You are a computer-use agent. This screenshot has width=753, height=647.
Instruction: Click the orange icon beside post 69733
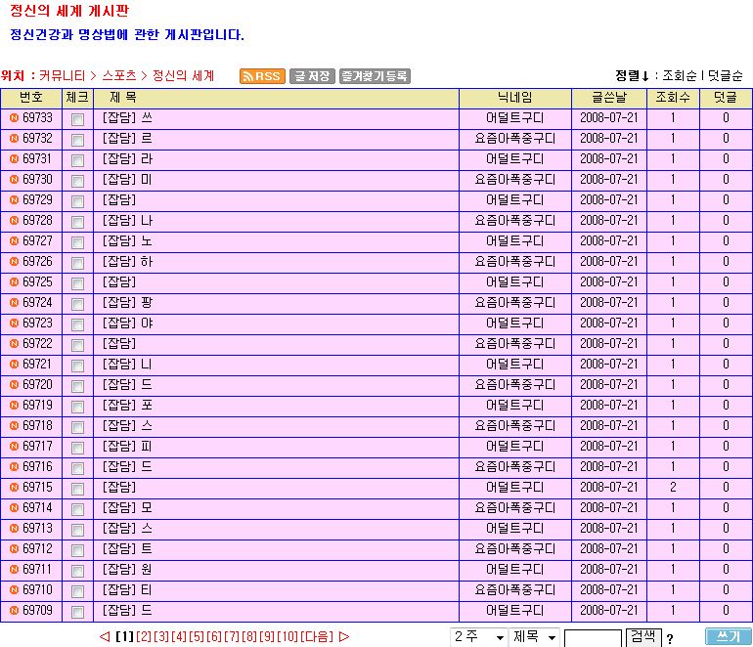tap(14, 118)
